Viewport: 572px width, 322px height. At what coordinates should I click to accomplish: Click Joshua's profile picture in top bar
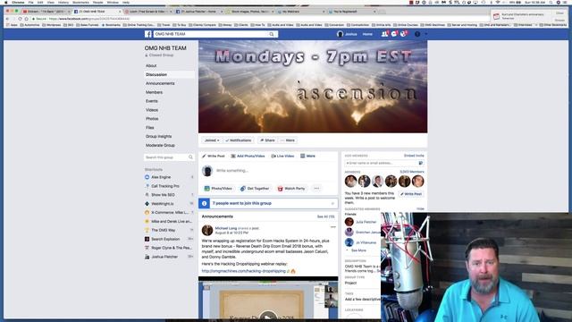340,34
